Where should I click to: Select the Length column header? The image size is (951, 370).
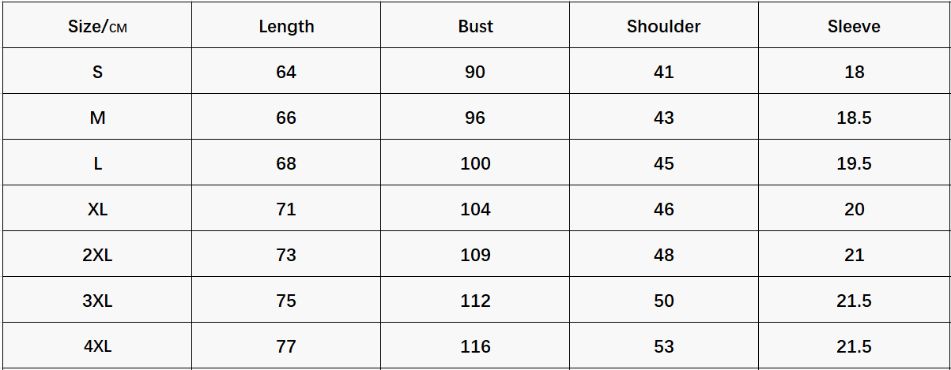coord(286,27)
